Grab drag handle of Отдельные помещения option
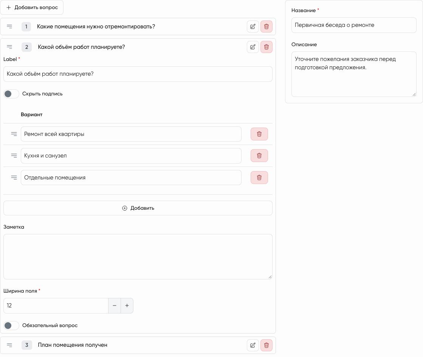The width and height of the screenshot is (423, 357). click(x=14, y=178)
